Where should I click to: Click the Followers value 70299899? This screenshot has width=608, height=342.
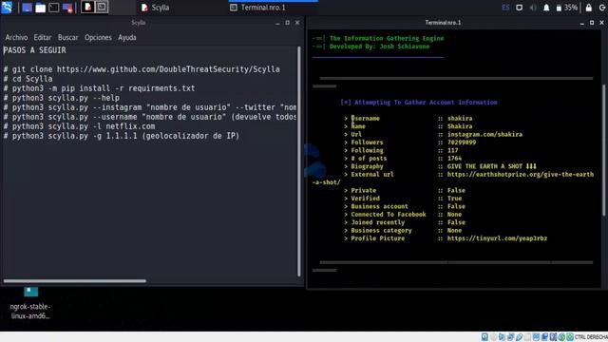tap(462, 142)
